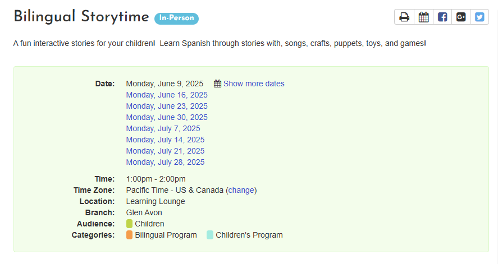Screen dimensions: 498x264
Task: Go to Monday, July 7, 2025 event
Action: pyautogui.click(x=163, y=128)
